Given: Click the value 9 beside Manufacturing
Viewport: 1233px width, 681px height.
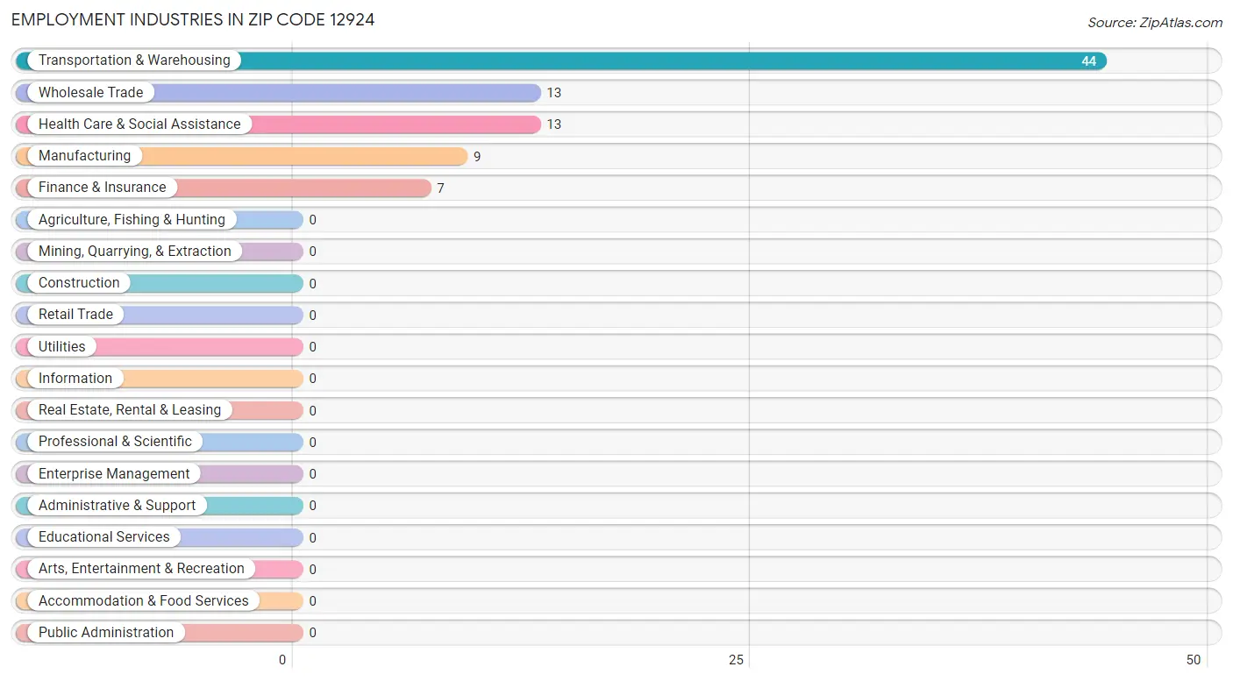Looking at the screenshot, I should click(477, 157).
